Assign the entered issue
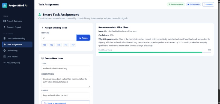The image size is (220, 104). point(83,38)
